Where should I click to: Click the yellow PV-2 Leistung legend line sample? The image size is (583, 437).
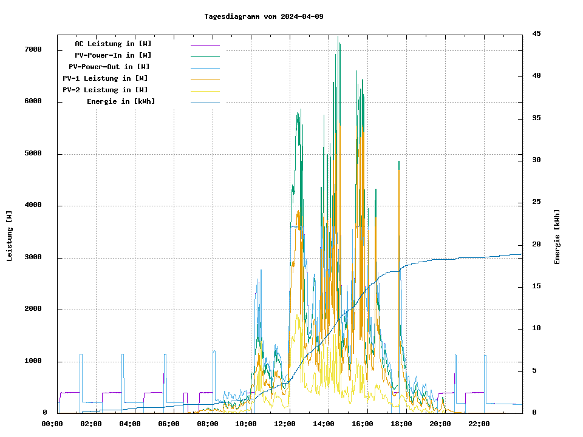(x=205, y=91)
